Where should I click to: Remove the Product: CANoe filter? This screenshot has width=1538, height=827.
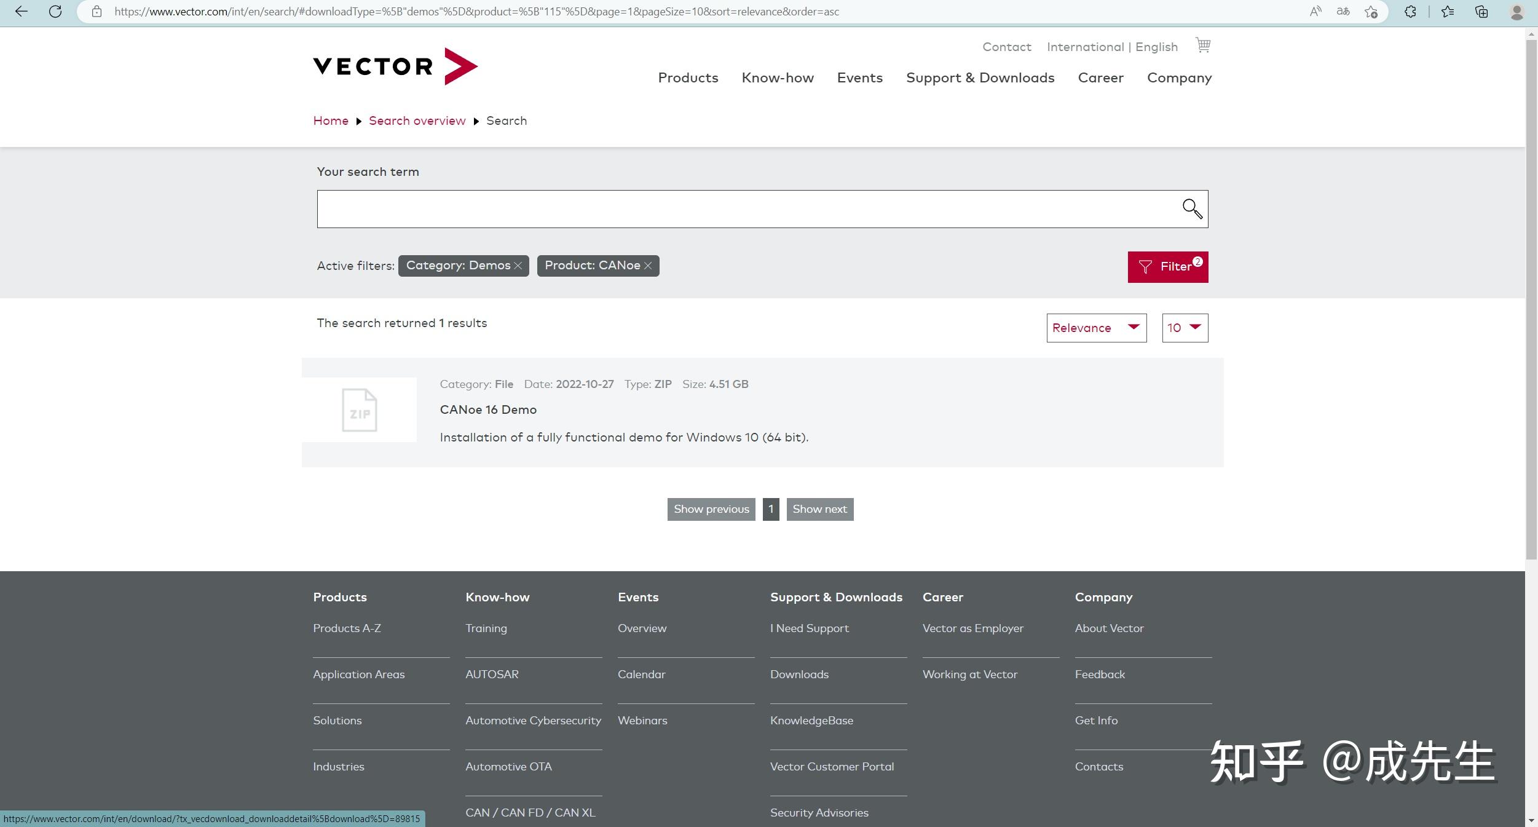[x=648, y=266]
